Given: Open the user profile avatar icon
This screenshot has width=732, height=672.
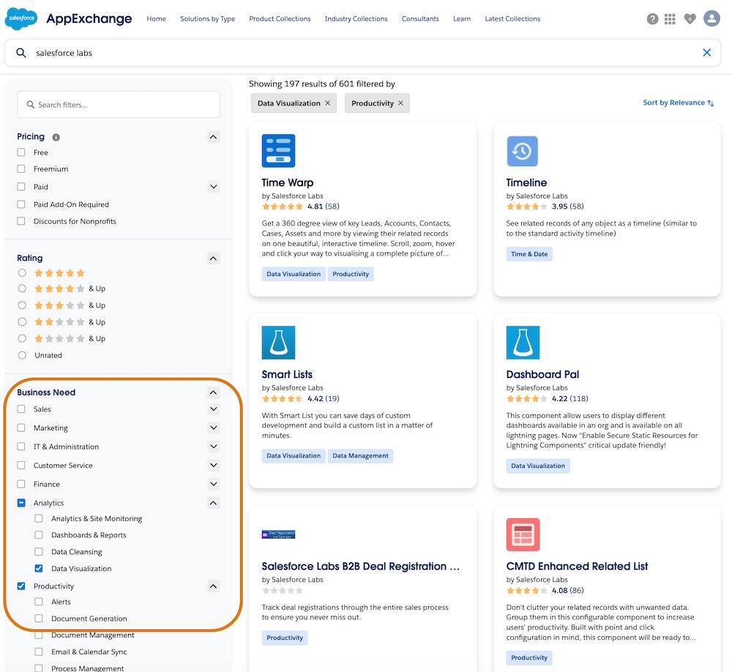Looking at the screenshot, I should (x=712, y=19).
